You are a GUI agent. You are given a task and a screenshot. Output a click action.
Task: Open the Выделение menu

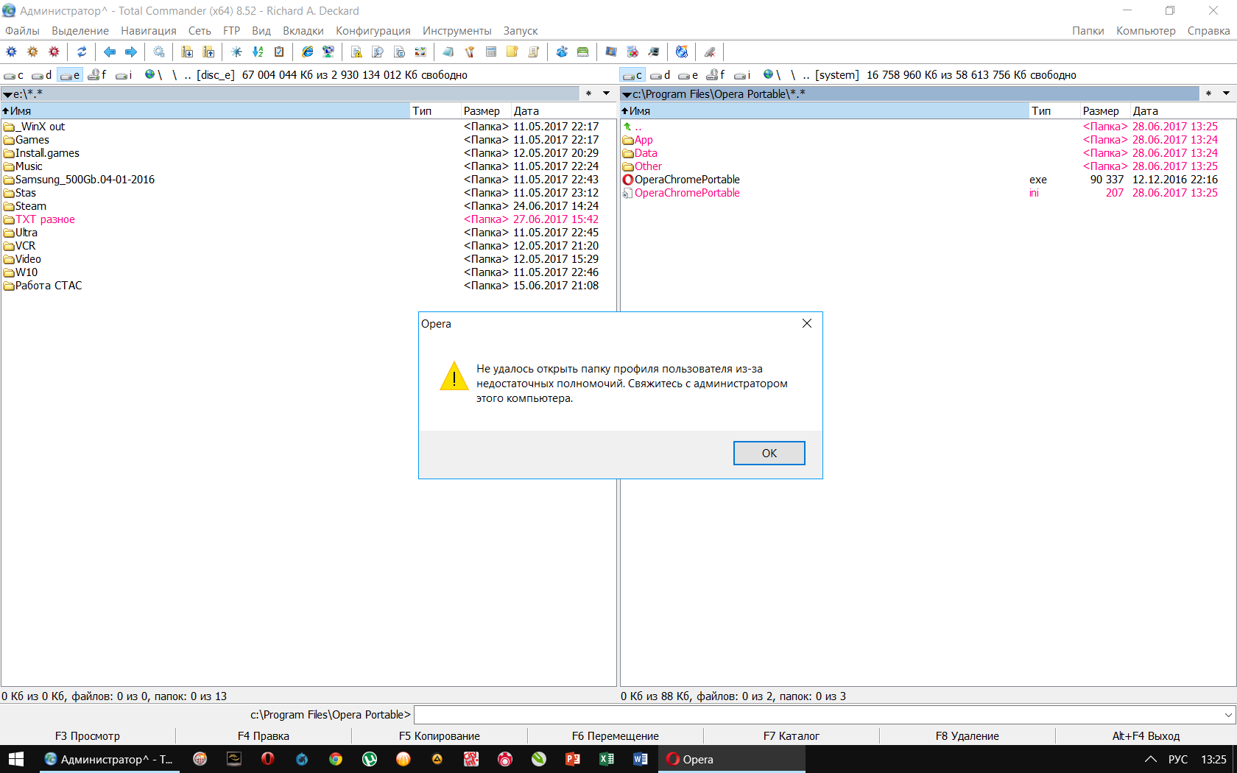(80, 31)
